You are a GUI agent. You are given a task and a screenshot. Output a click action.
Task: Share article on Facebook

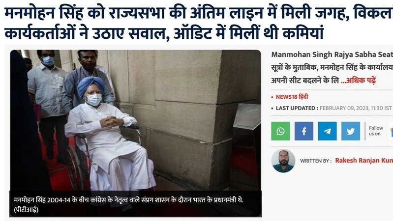[x=304, y=131]
